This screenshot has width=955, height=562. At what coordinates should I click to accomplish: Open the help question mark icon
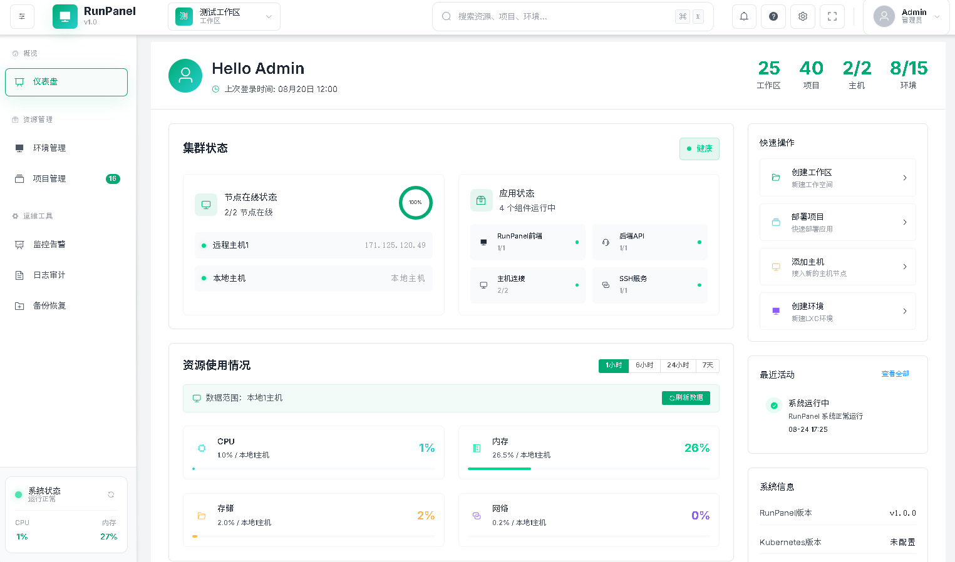click(x=773, y=17)
